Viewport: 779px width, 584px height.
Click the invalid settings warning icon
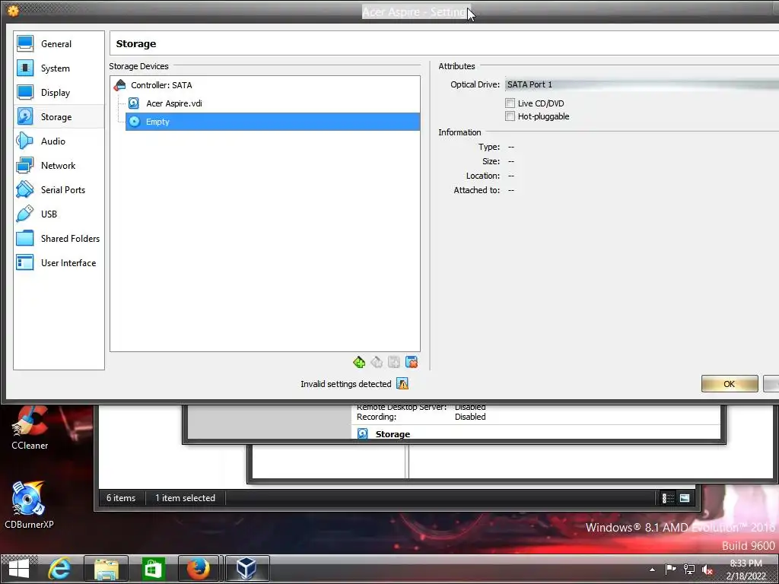tap(402, 384)
